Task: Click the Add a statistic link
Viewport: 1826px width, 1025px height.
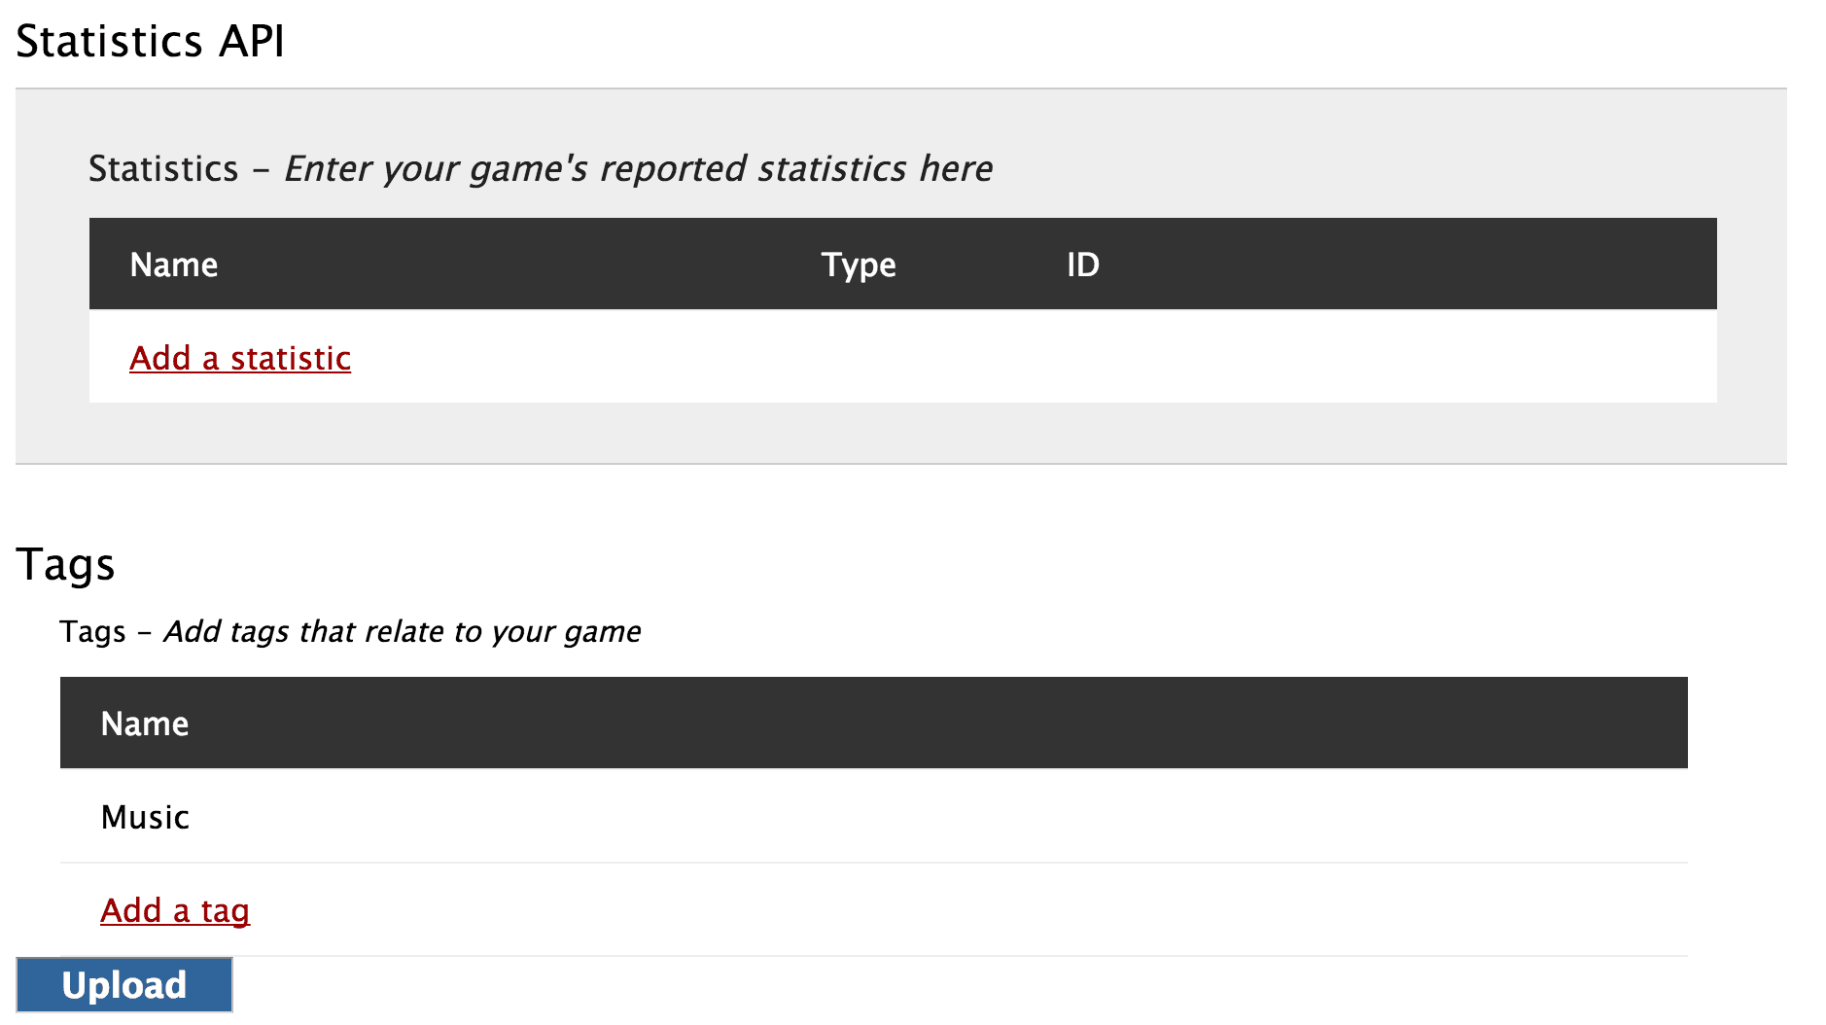Action: [x=240, y=358]
